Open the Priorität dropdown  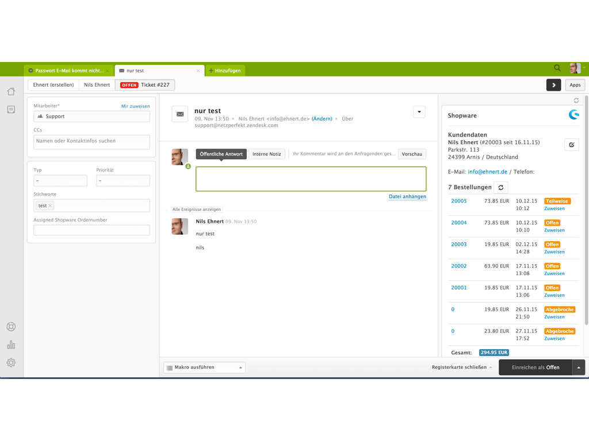(x=123, y=180)
